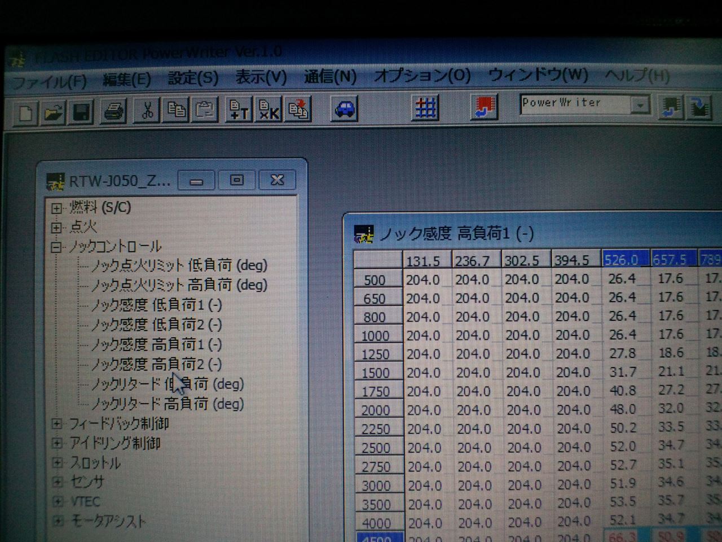Viewport: 722px width, 542px height.
Task: Click the grid table icon
Action: [x=426, y=107]
